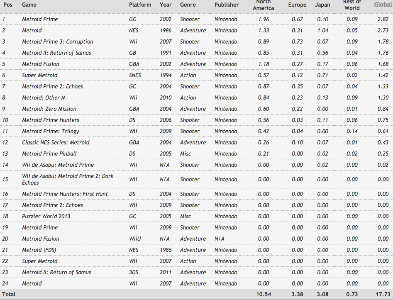Click the Global column header
The width and height of the screenshot is (393, 300).
point(383,5)
